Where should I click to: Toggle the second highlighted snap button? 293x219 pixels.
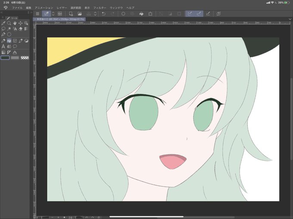pos(199,14)
